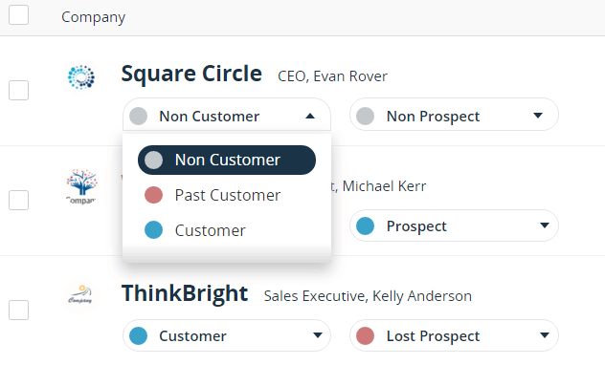Tick the checkbox for Michael Kerr's company
Viewport: 605px width, 365px height.
[18, 201]
